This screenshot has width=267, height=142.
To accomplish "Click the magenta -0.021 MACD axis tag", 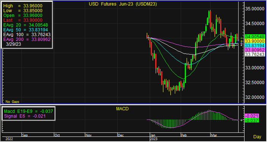I will 252,116.
